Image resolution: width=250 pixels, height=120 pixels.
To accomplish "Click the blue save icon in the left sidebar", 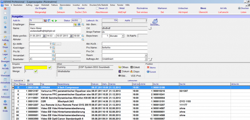I will point(5,18).
